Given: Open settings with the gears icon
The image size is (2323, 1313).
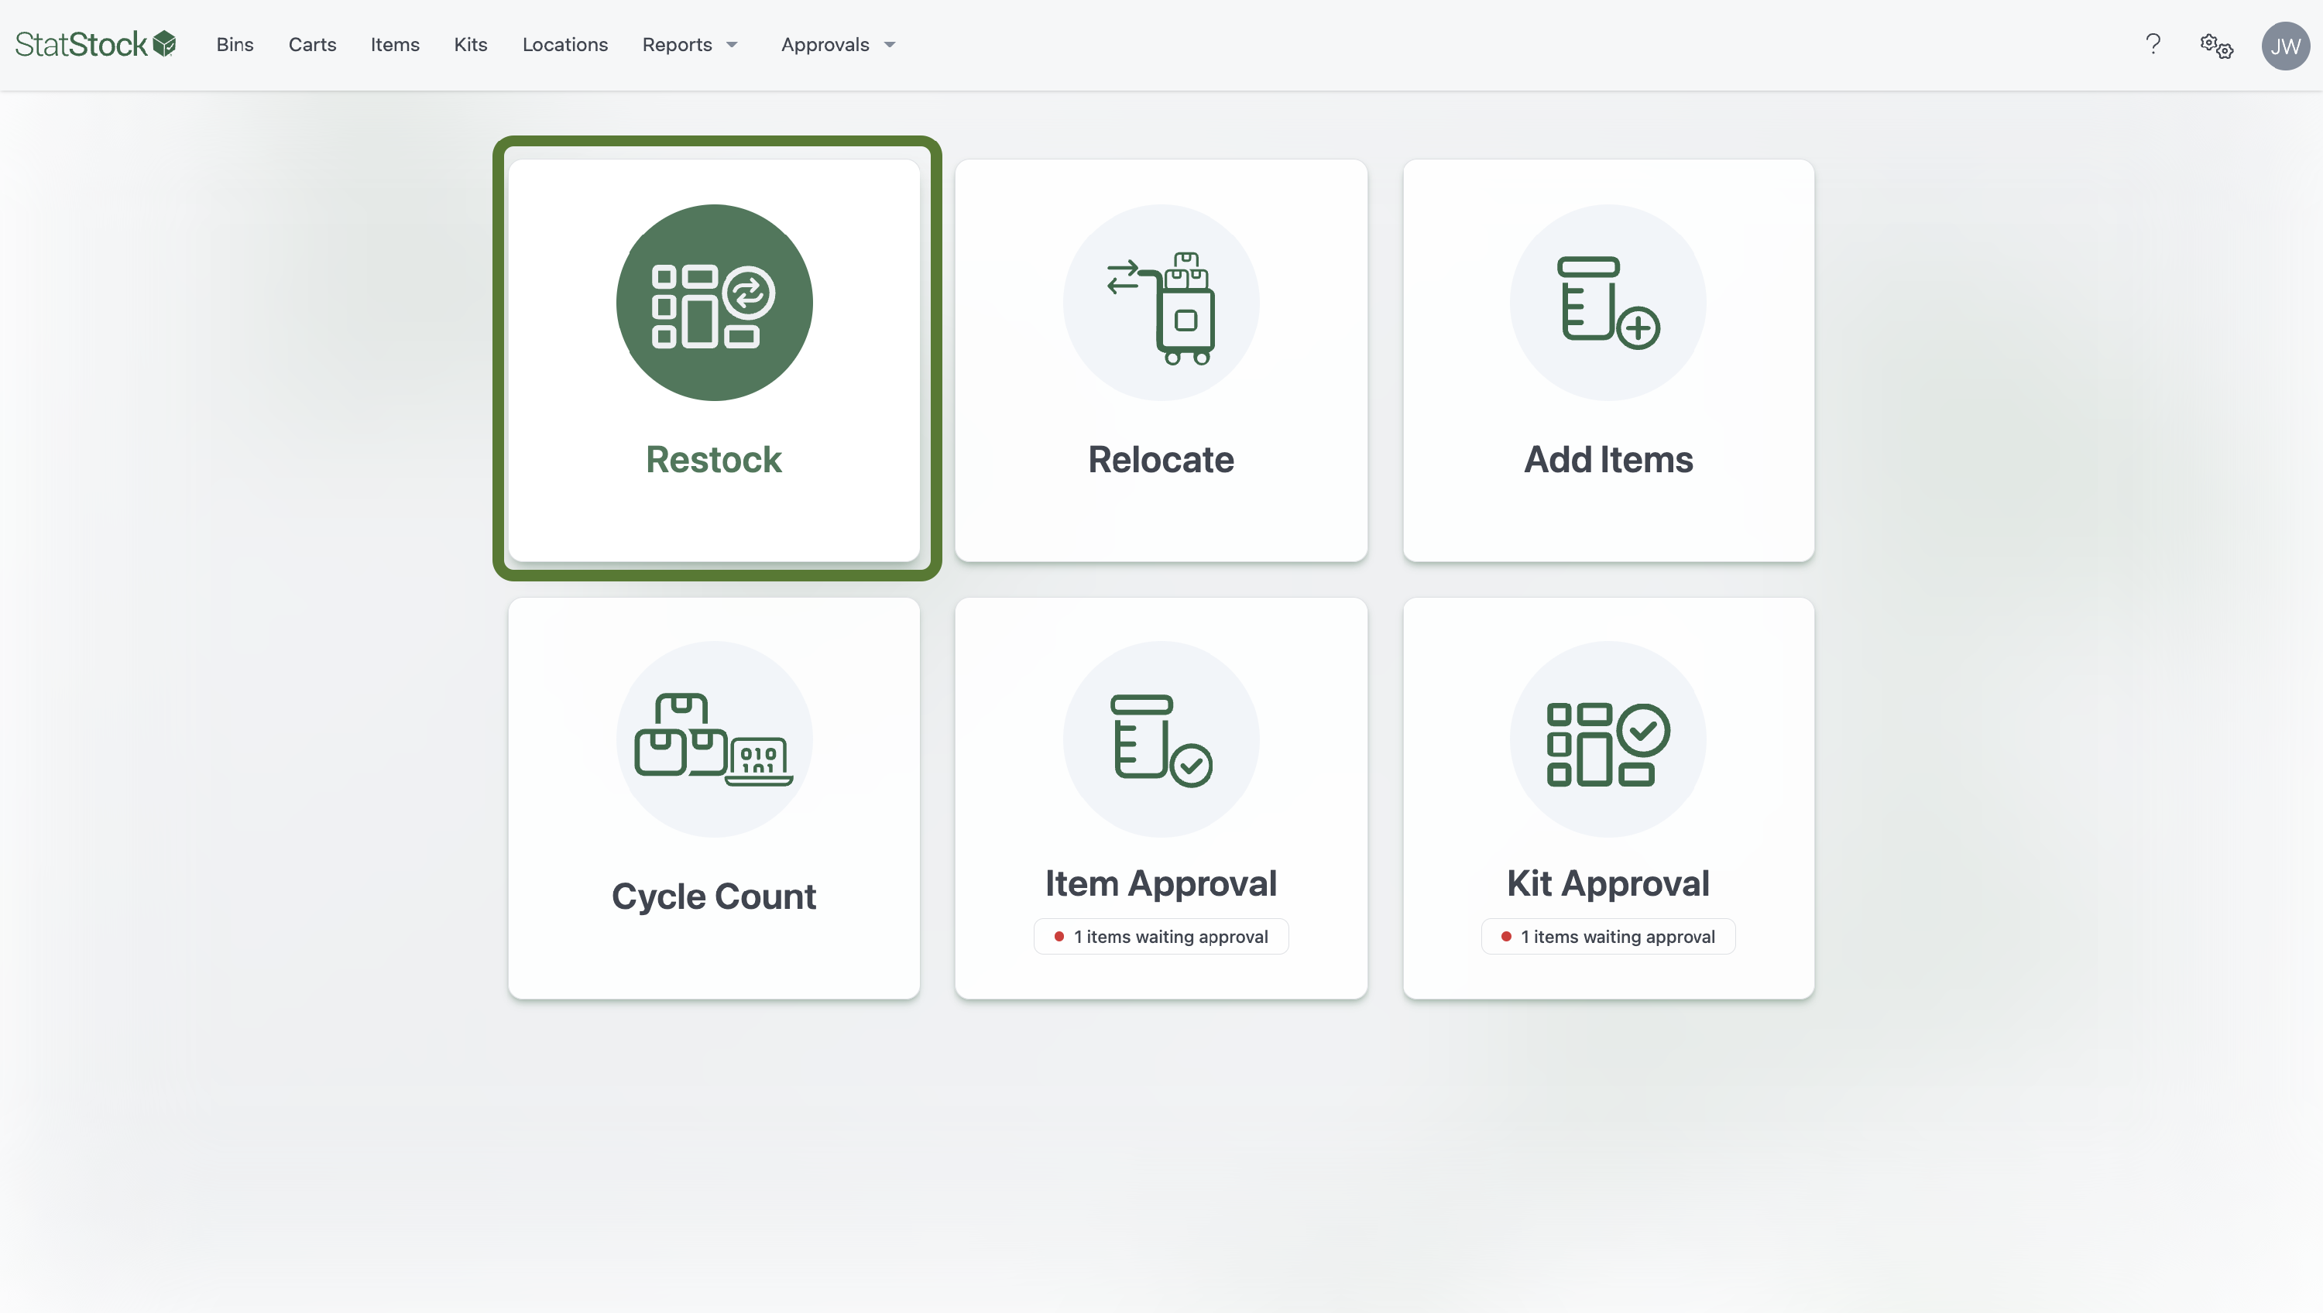Looking at the screenshot, I should (2215, 45).
